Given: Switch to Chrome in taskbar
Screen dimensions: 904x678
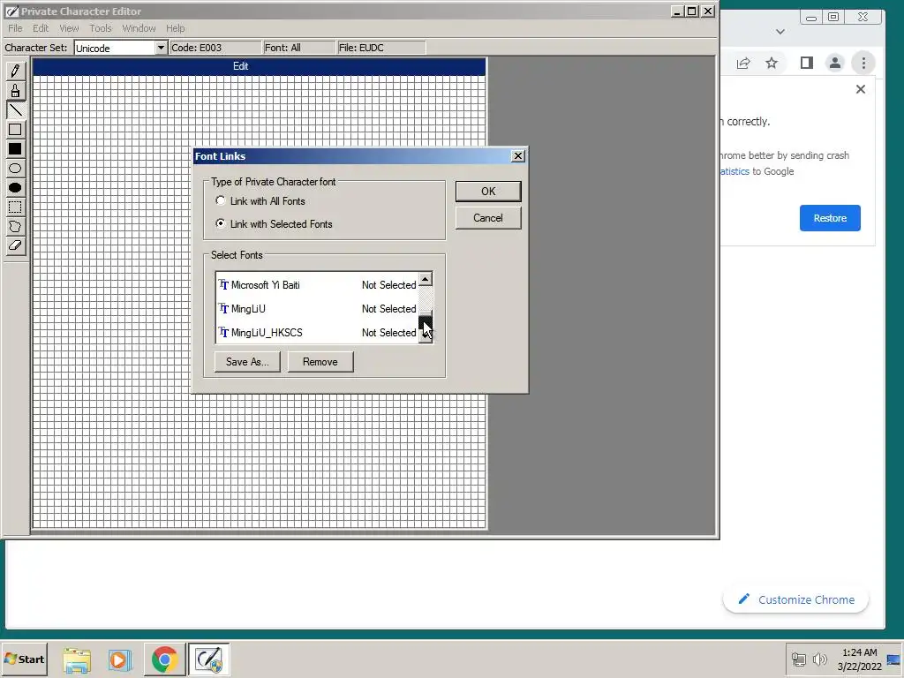Looking at the screenshot, I should click(x=164, y=659).
